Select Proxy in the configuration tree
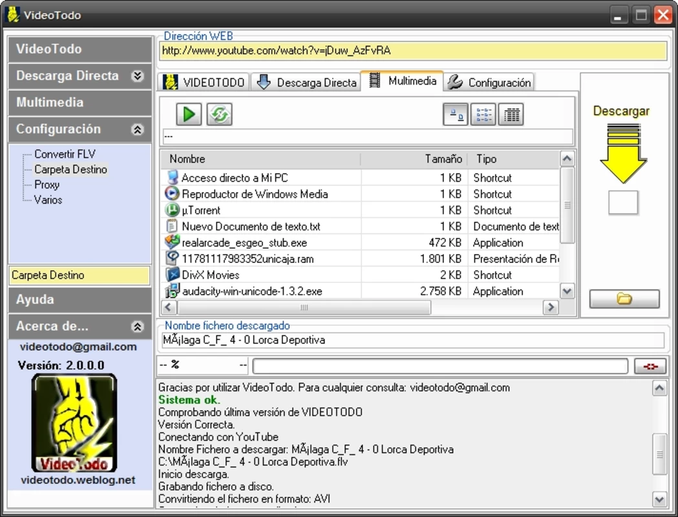Image resolution: width=678 pixels, height=517 pixels. point(47,185)
